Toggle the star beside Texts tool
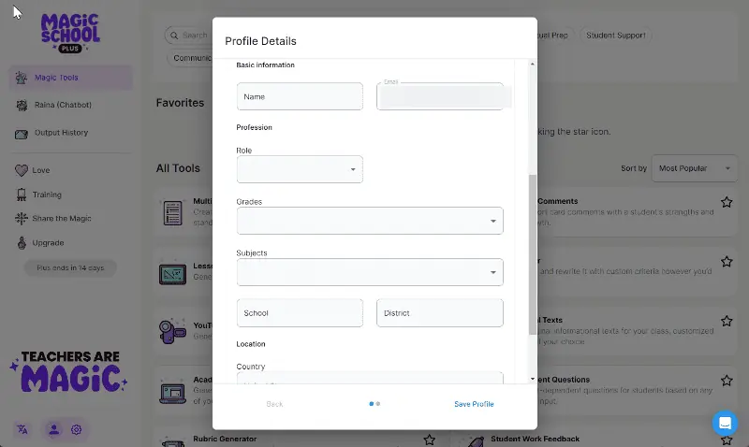Screen dimensions: 749x447 (x=727, y=321)
